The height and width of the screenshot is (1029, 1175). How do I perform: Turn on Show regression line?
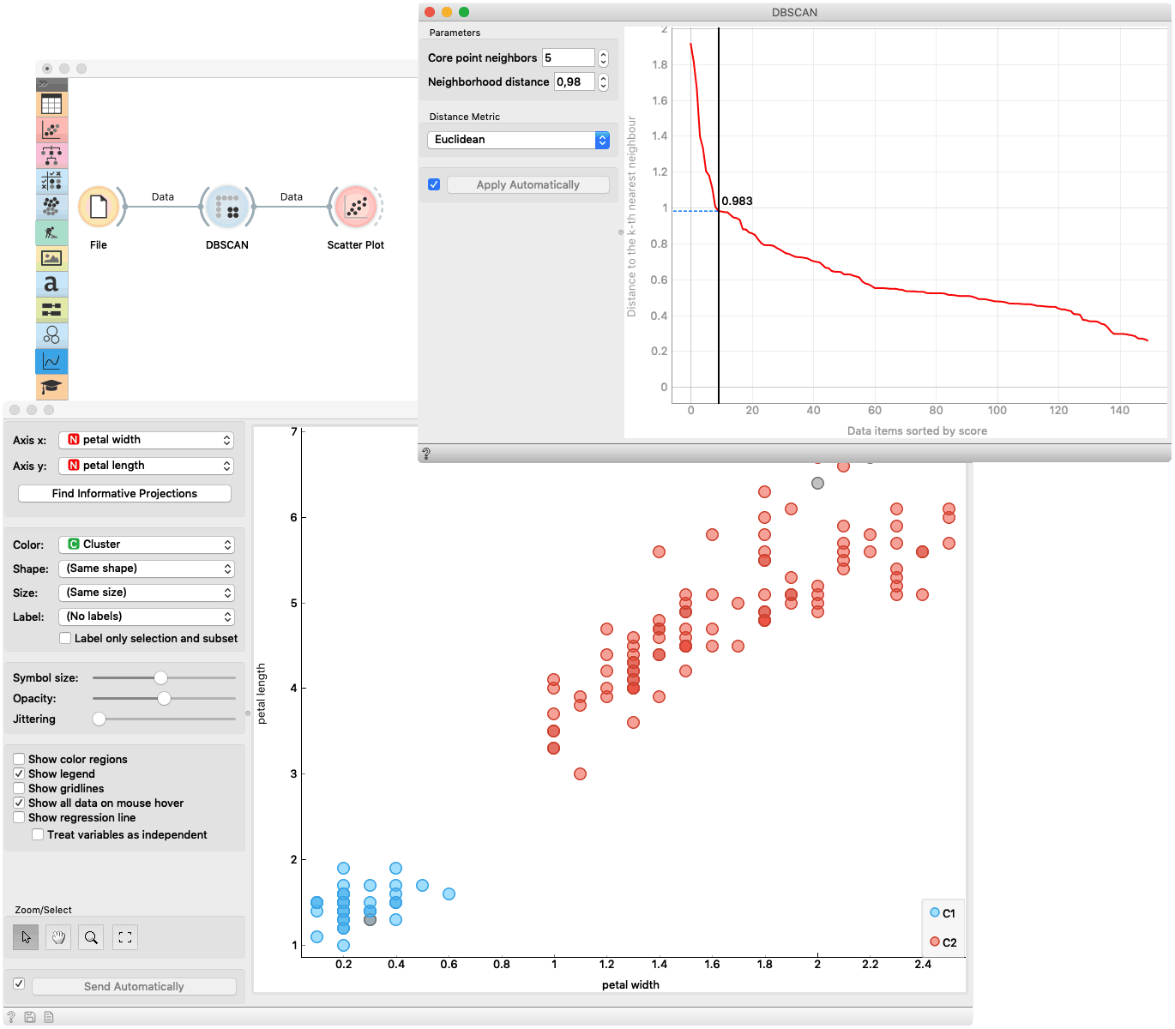tap(19, 817)
